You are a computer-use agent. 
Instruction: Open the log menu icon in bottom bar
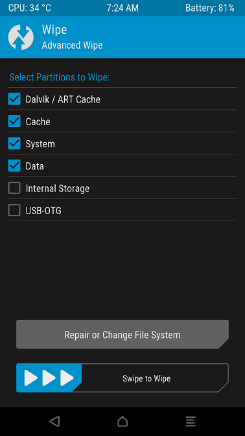(x=191, y=421)
